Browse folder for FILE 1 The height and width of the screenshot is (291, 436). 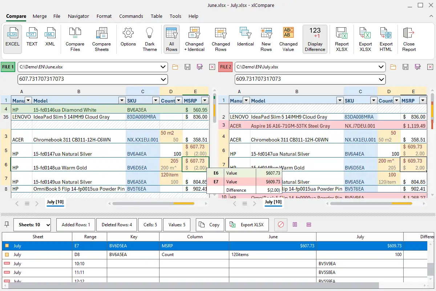[x=175, y=67]
